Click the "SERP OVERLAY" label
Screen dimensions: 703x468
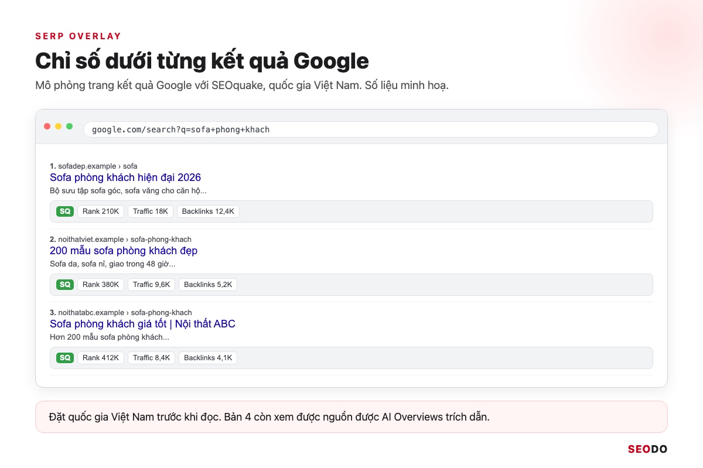click(x=79, y=36)
